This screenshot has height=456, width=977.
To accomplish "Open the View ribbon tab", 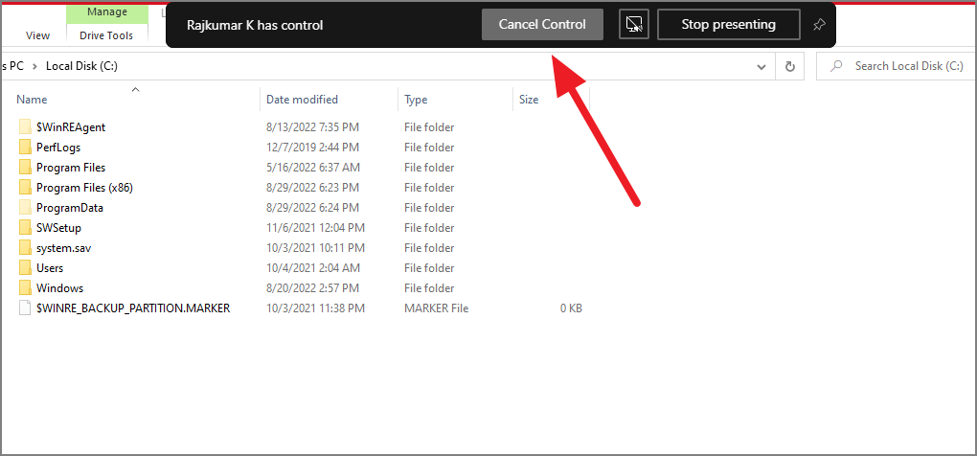I will 38,35.
